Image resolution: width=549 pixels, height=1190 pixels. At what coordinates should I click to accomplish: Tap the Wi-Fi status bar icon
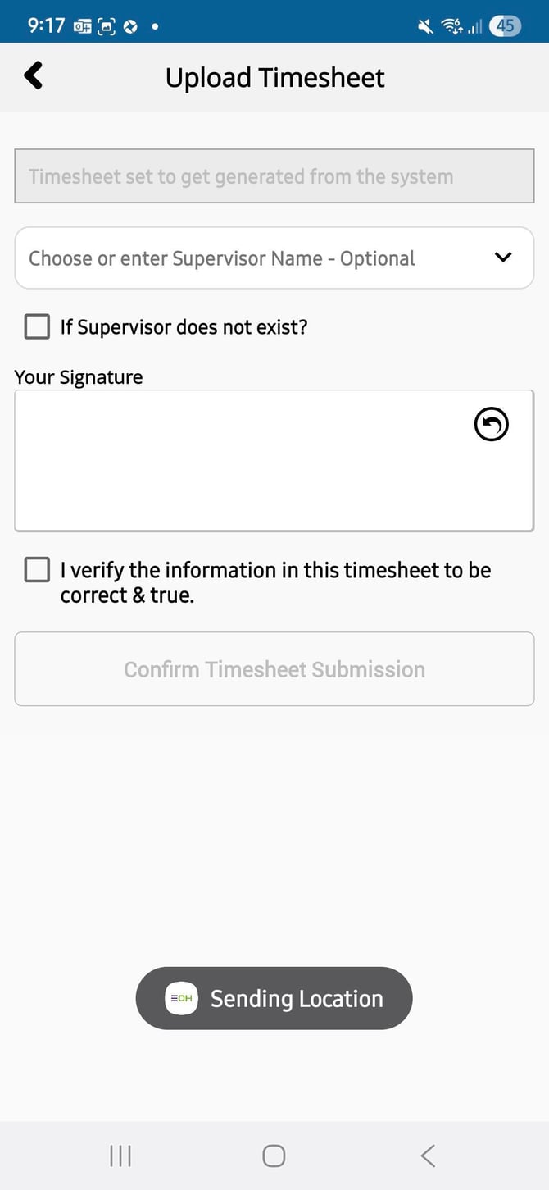(451, 26)
